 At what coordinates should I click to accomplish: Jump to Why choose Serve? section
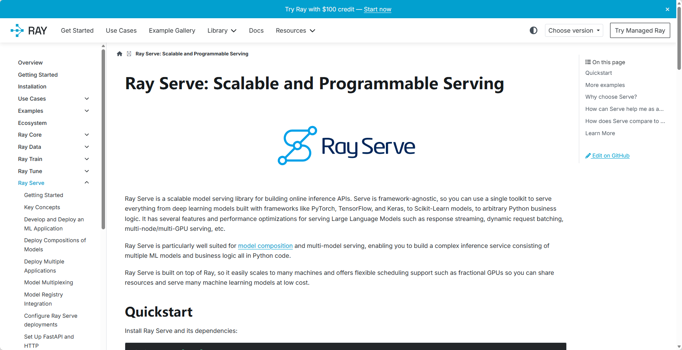611,97
